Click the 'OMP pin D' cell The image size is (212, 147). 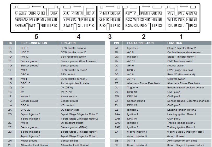(188, 118)
